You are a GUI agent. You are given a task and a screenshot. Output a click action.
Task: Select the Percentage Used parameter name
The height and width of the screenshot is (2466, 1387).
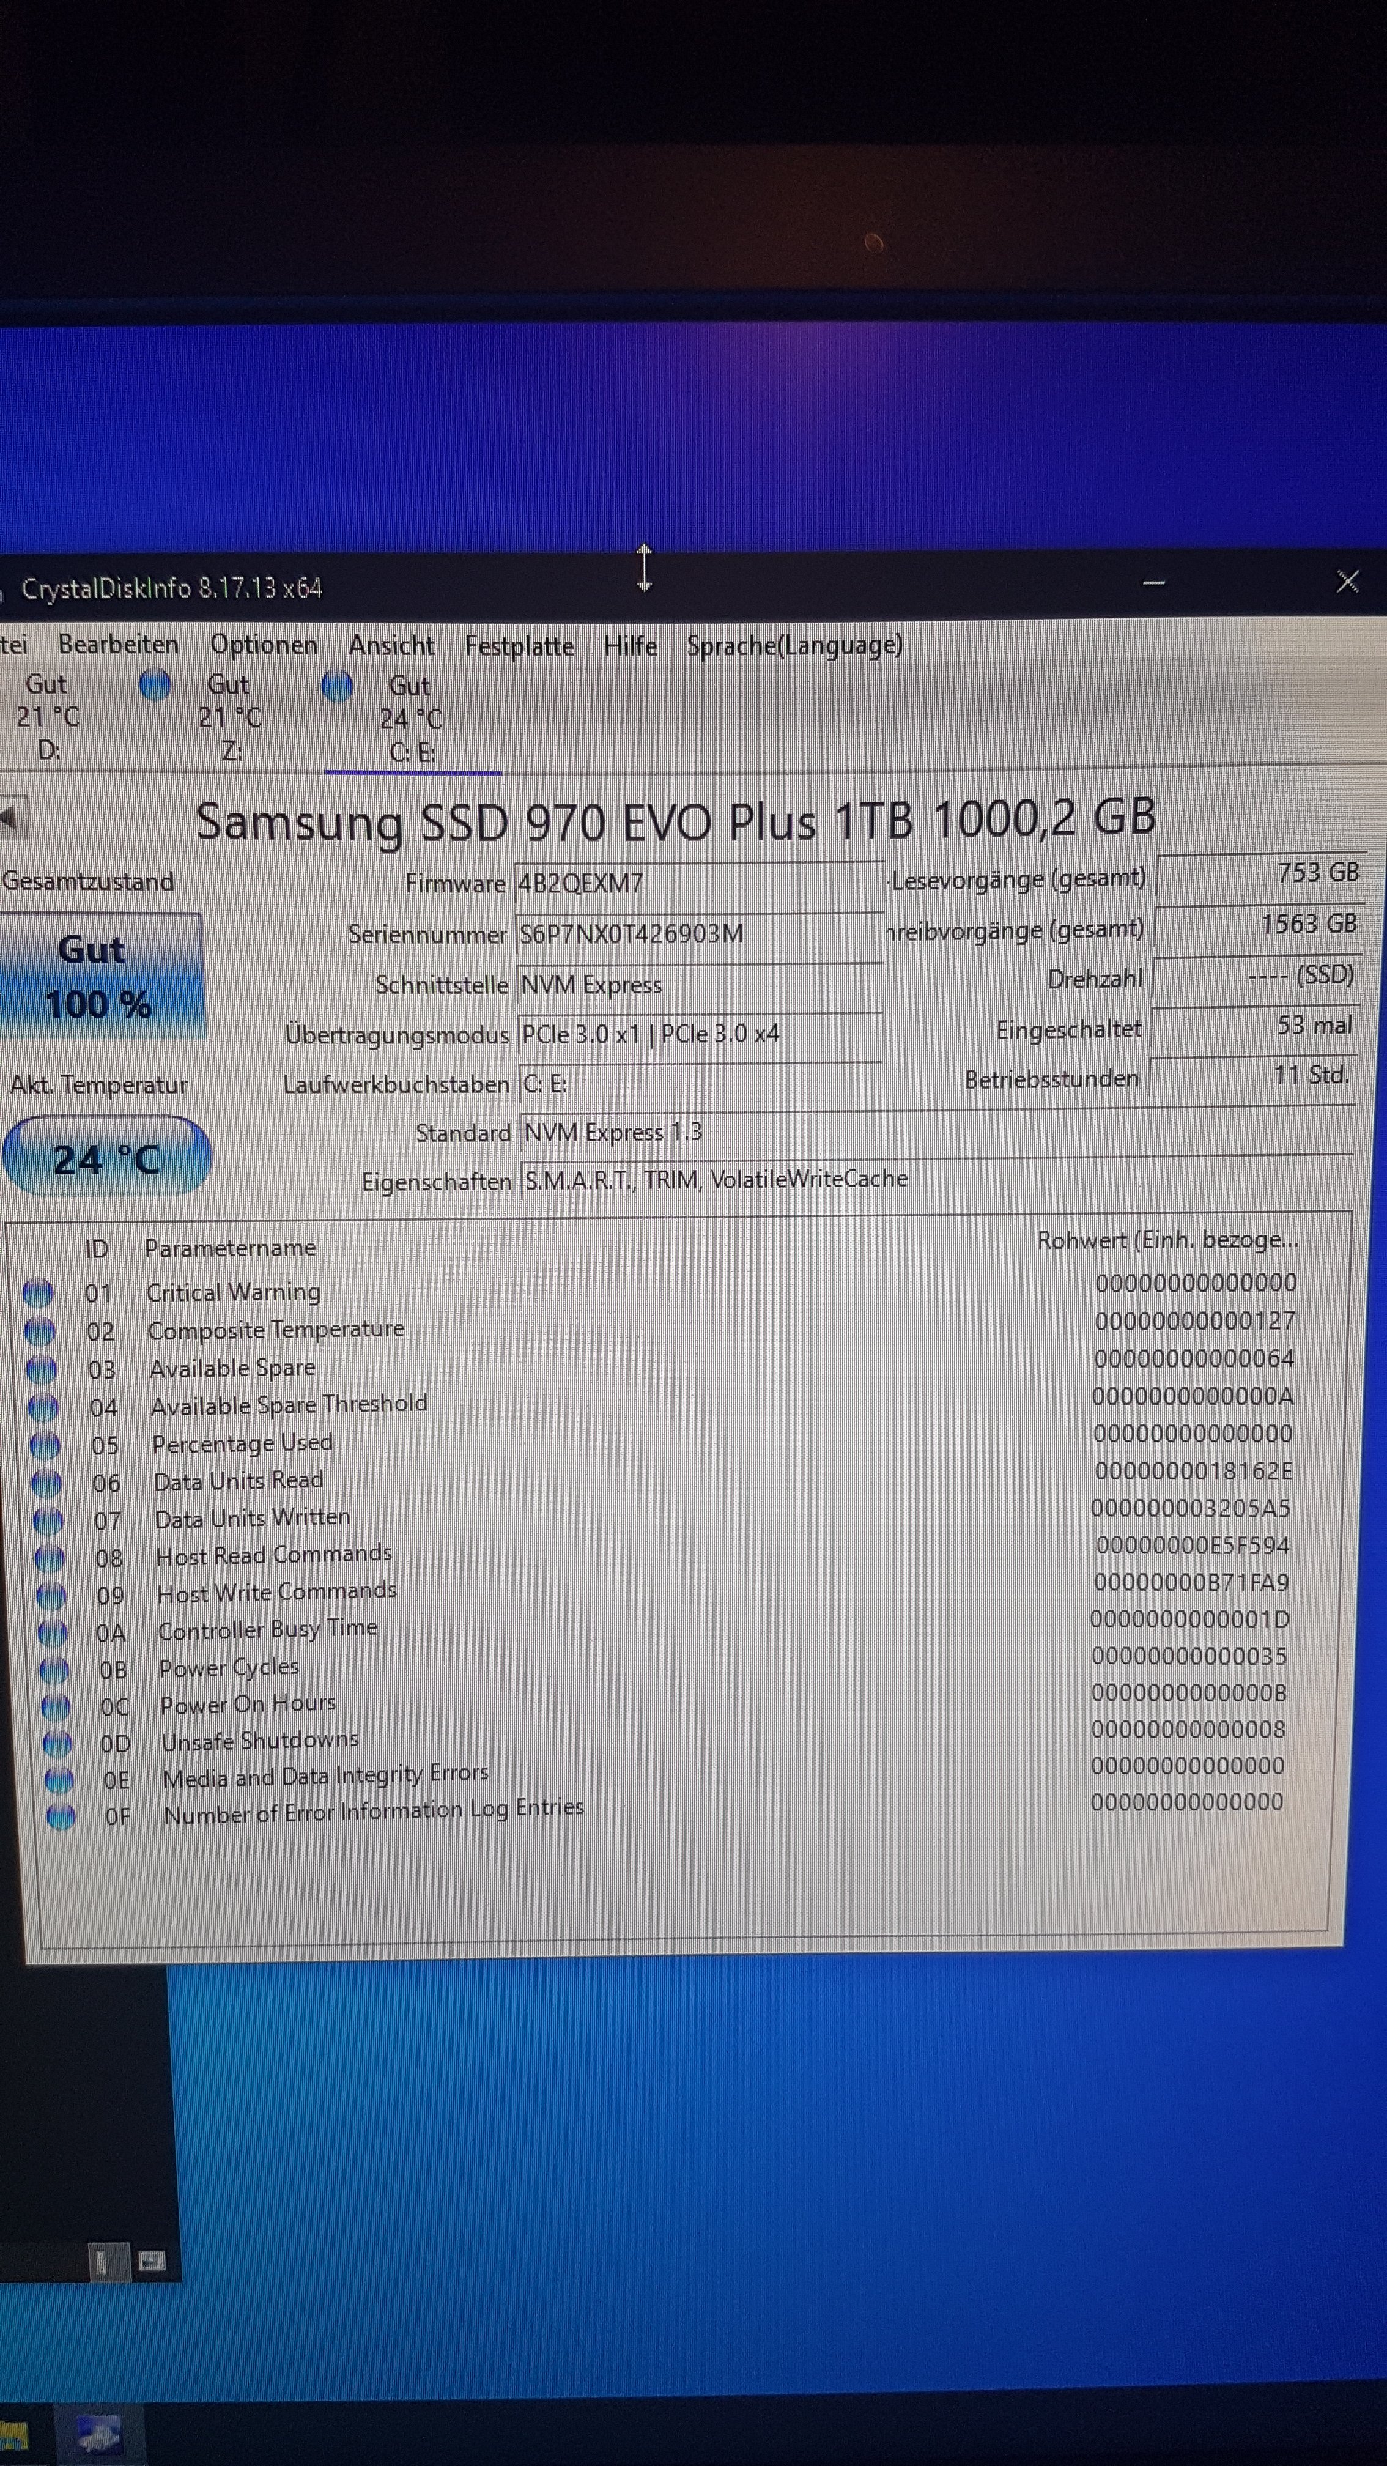click(242, 1443)
